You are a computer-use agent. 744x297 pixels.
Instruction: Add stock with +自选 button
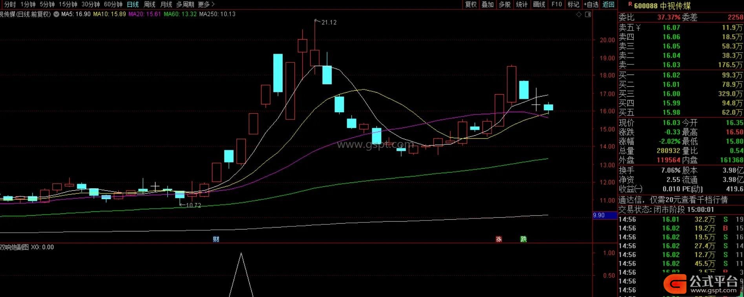point(591,4)
